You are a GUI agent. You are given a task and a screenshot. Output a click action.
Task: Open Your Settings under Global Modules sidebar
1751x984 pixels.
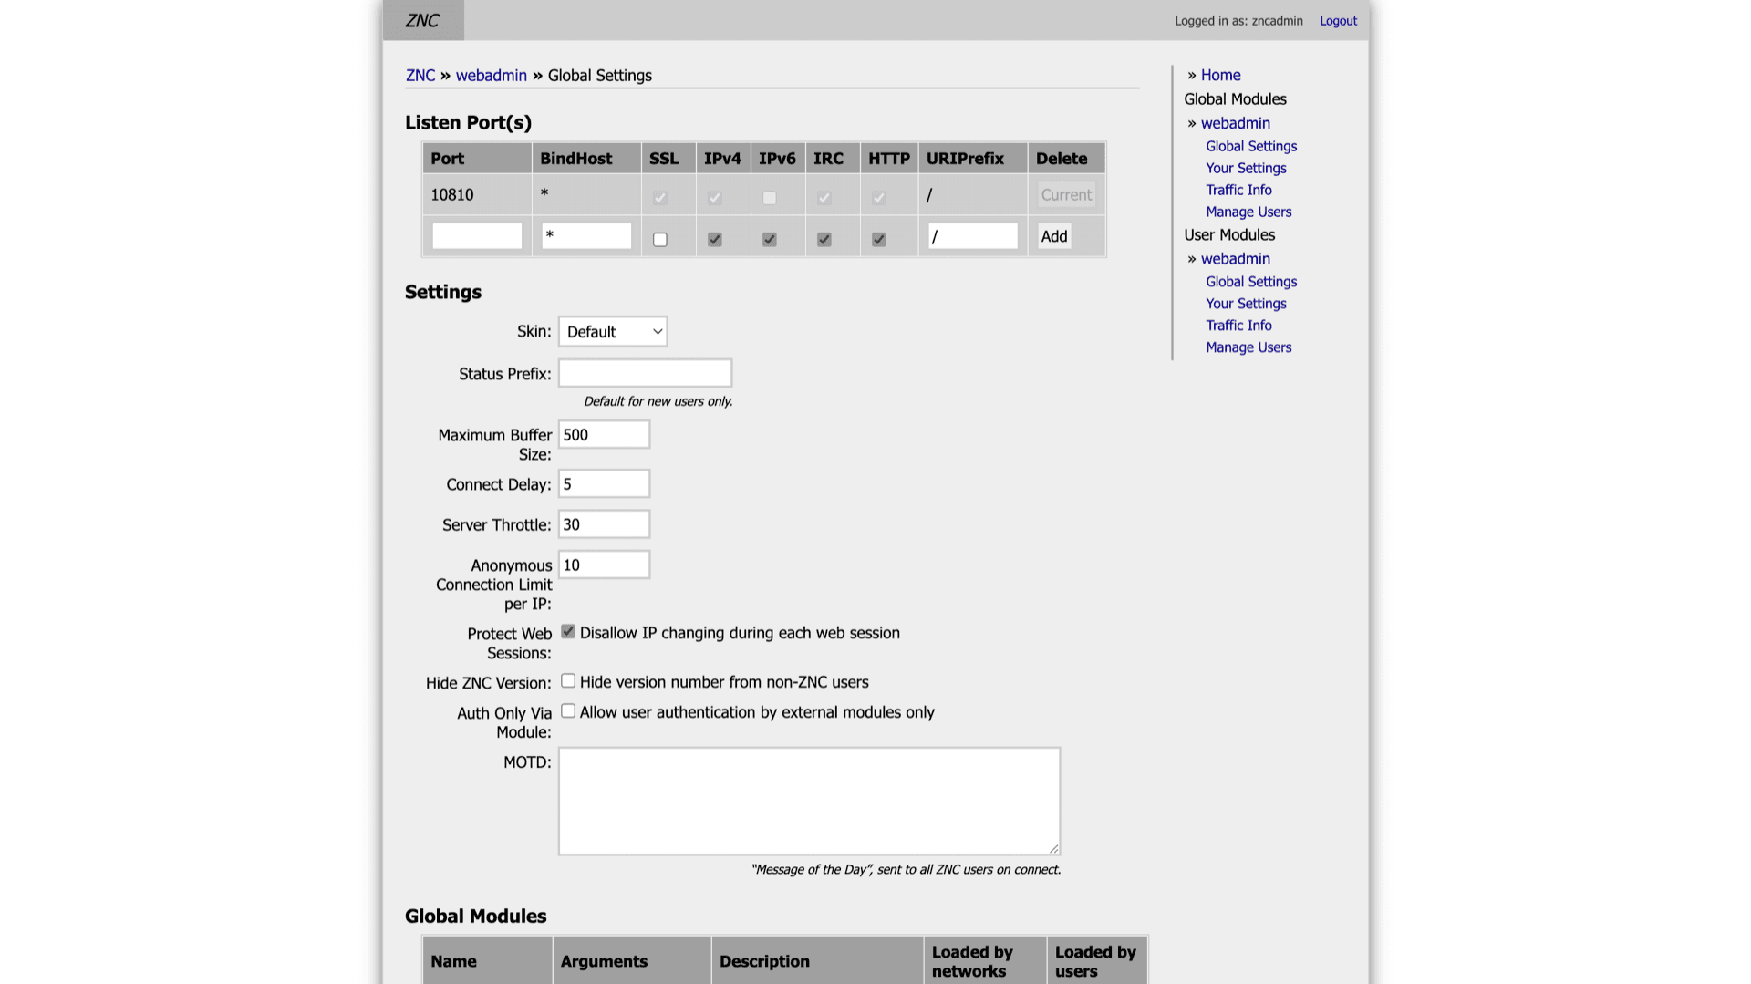[1246, 168]
